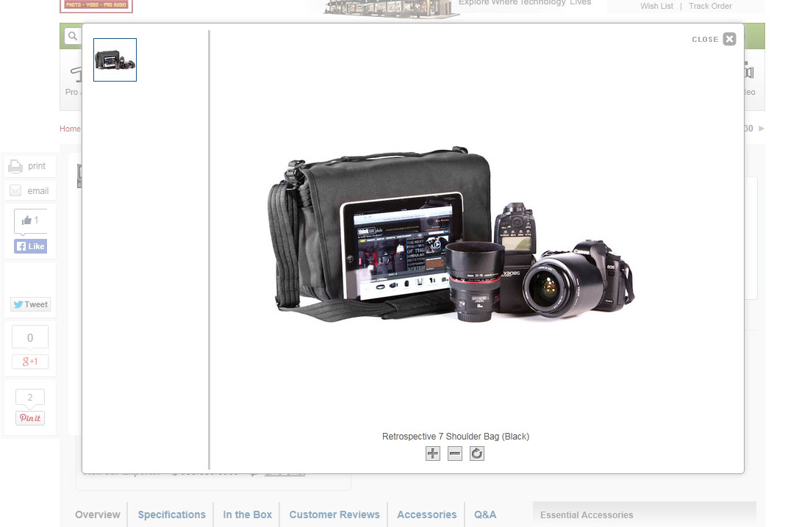The image size is (799, 527).
Task: Switch to the Specifications tab
Action: pyautogui.click(x=172, y=515)
